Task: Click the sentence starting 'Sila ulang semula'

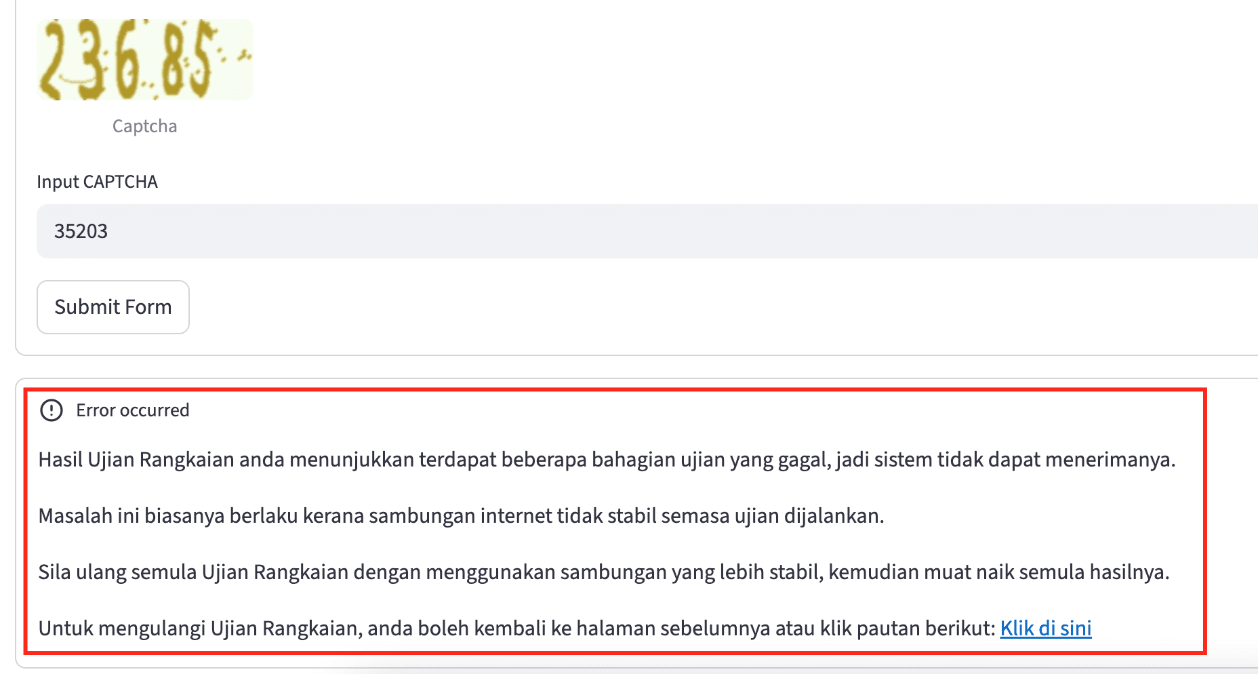Action: point(604,572)
